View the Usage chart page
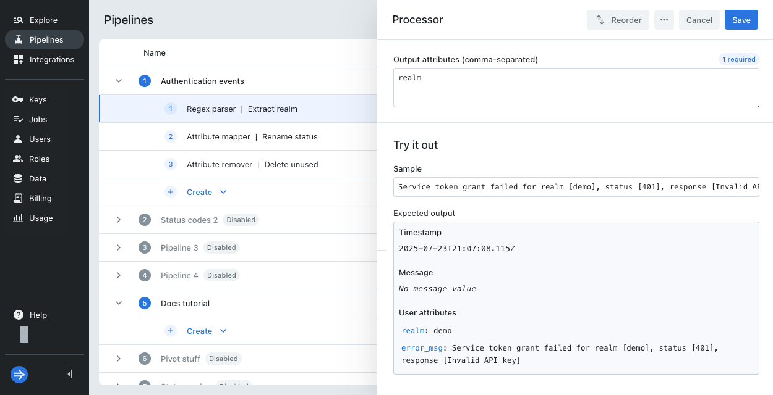The height and width of the screenshot is (395, 773). pyautogui.click(x=40, y=218)
